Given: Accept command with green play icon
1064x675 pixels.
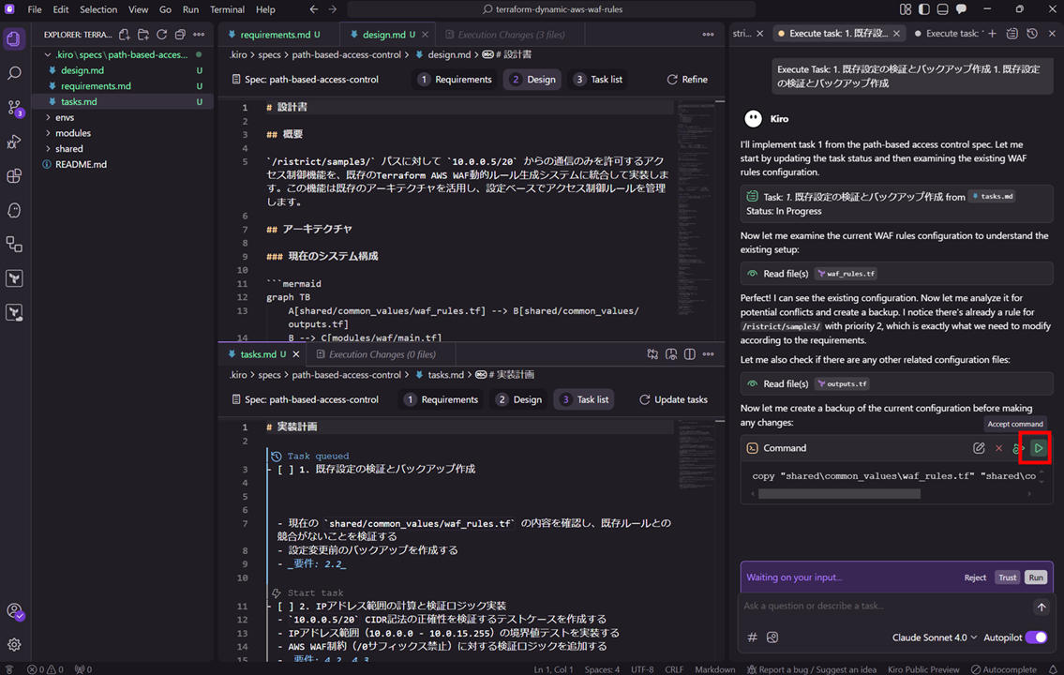Looking at the screenshot, I should click(1038, 448).
